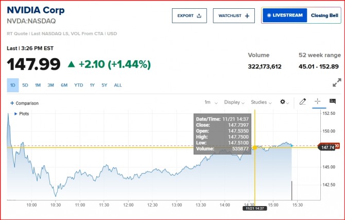Click the 11/21 14:37 time axis marker
This screenshot has width=345, height=220.
(x=255, y=207)
